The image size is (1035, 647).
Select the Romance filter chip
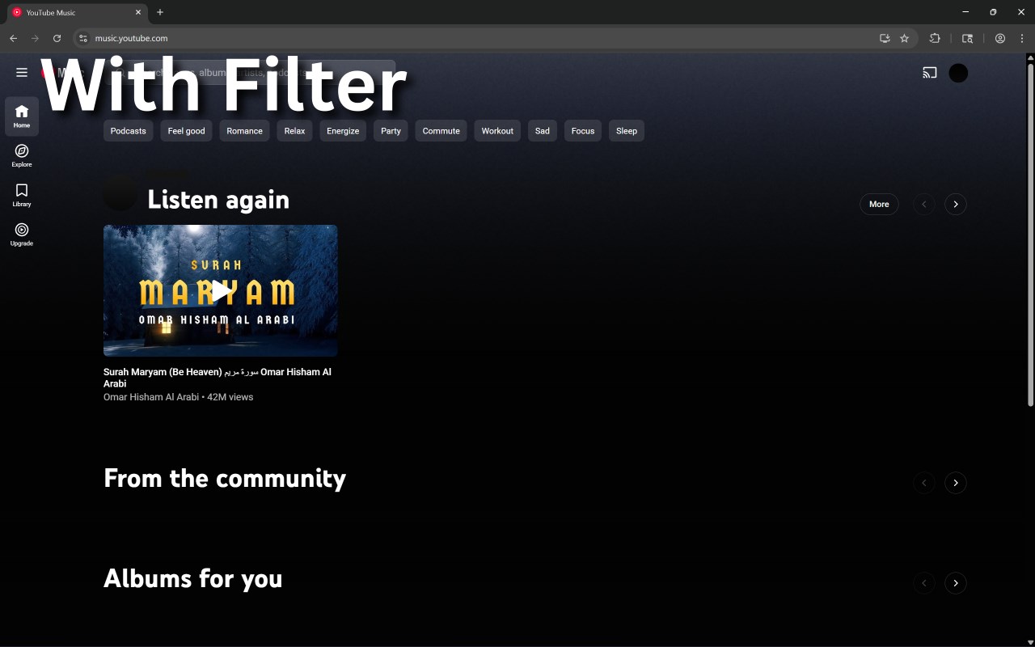(244, 131)
